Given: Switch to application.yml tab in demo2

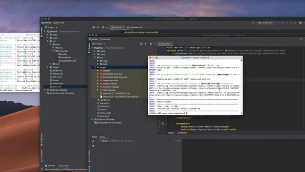Looking at the screenshot, I should [135, 28].
